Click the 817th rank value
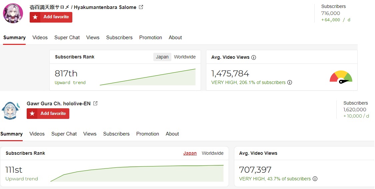Viewport: 375px width, 189px height. tap(66, 73)
